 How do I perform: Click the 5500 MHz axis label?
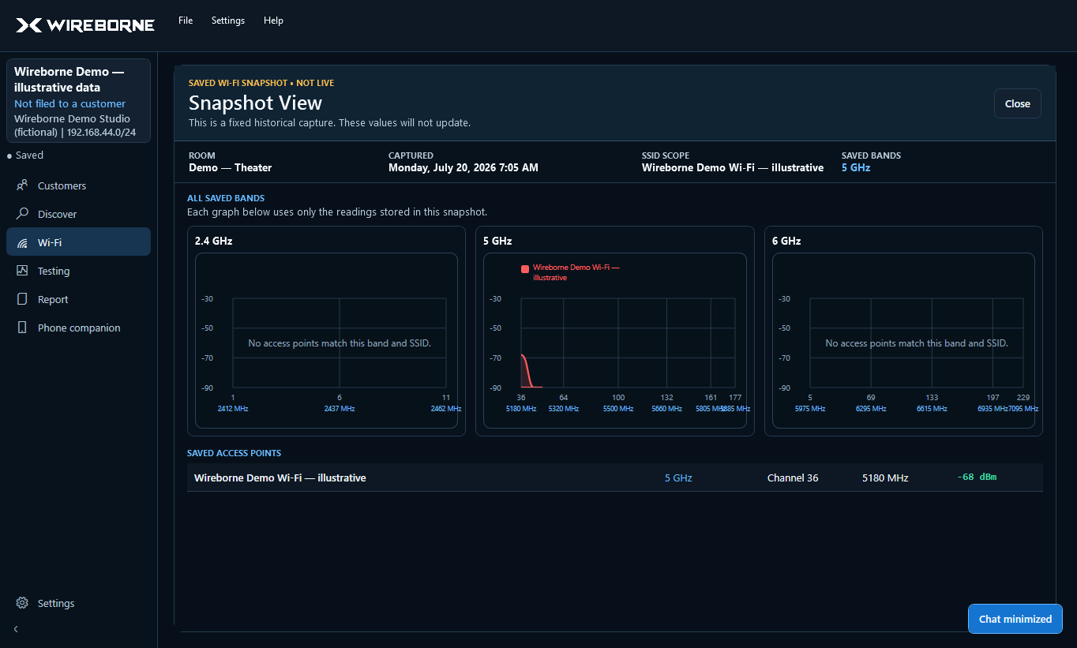pos(618,409)
